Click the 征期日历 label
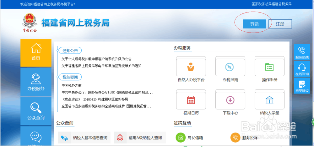This screenshot has height=147, width=314. click(x=191, y=113)
